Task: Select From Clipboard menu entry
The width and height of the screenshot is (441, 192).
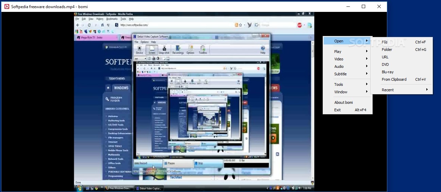Action: click(x=402, y=79)
